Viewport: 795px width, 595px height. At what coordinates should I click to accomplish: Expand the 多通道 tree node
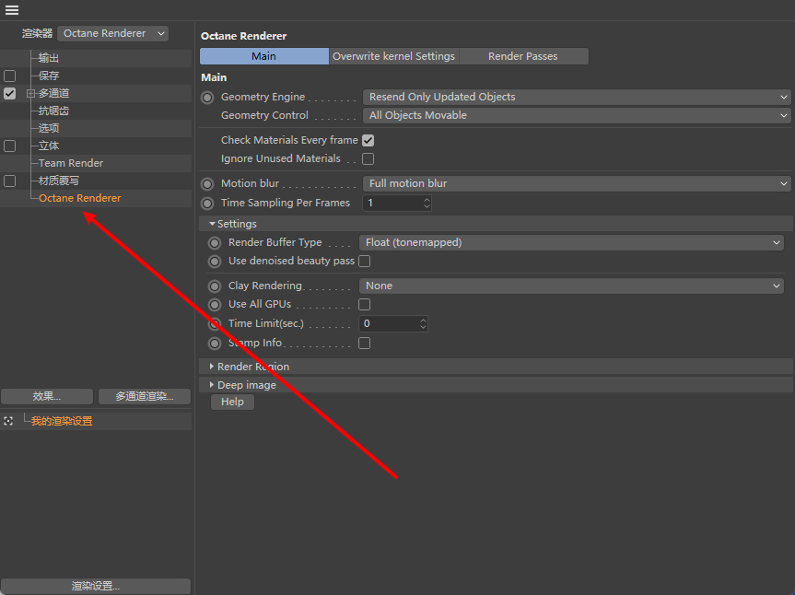pyautogui.click(x=30, y=93)
